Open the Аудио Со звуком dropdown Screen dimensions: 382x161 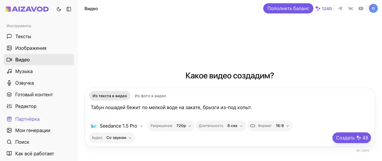point(112,138)
